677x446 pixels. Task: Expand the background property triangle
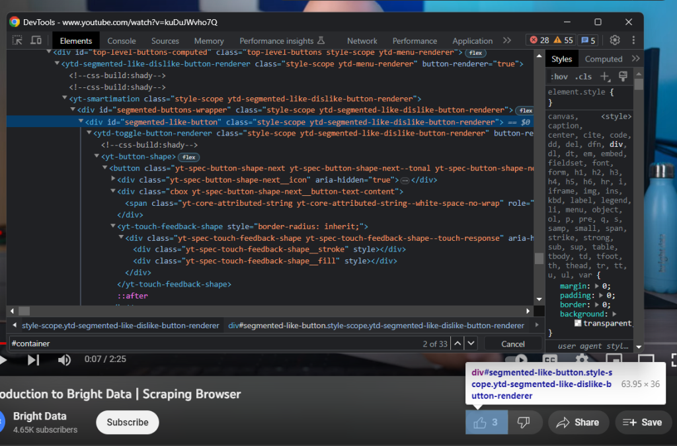click(x=614, y=314)
